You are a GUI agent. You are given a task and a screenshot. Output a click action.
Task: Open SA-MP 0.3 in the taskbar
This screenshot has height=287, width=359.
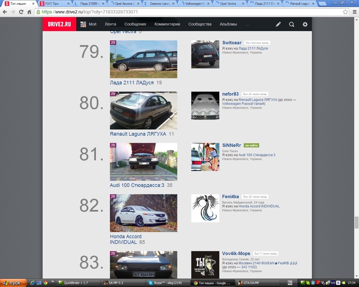point(123,283)
